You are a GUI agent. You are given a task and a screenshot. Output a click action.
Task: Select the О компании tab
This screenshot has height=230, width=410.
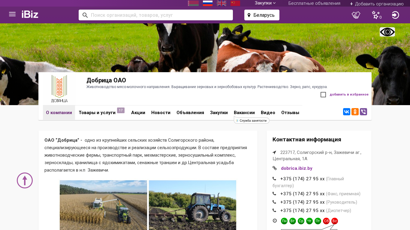pos(59,113)
